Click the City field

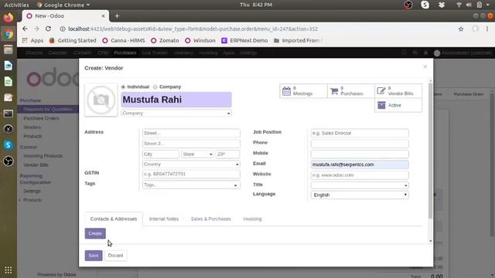tap(161, 154)
